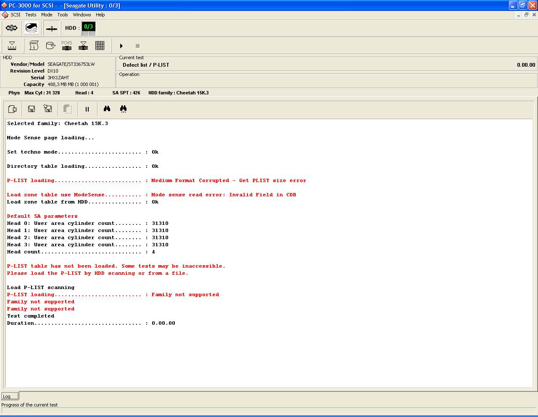Image resolution: width=538 pixels, height=417 pixels.
Task: Click the PC-3000 diamond icon in menu bar
Action: click(5, 15)
